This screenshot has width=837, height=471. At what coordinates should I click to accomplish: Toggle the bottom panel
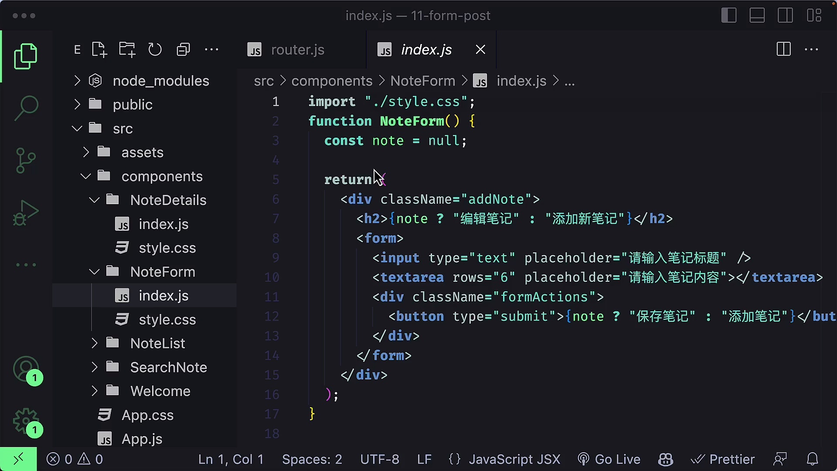point(757,15)
